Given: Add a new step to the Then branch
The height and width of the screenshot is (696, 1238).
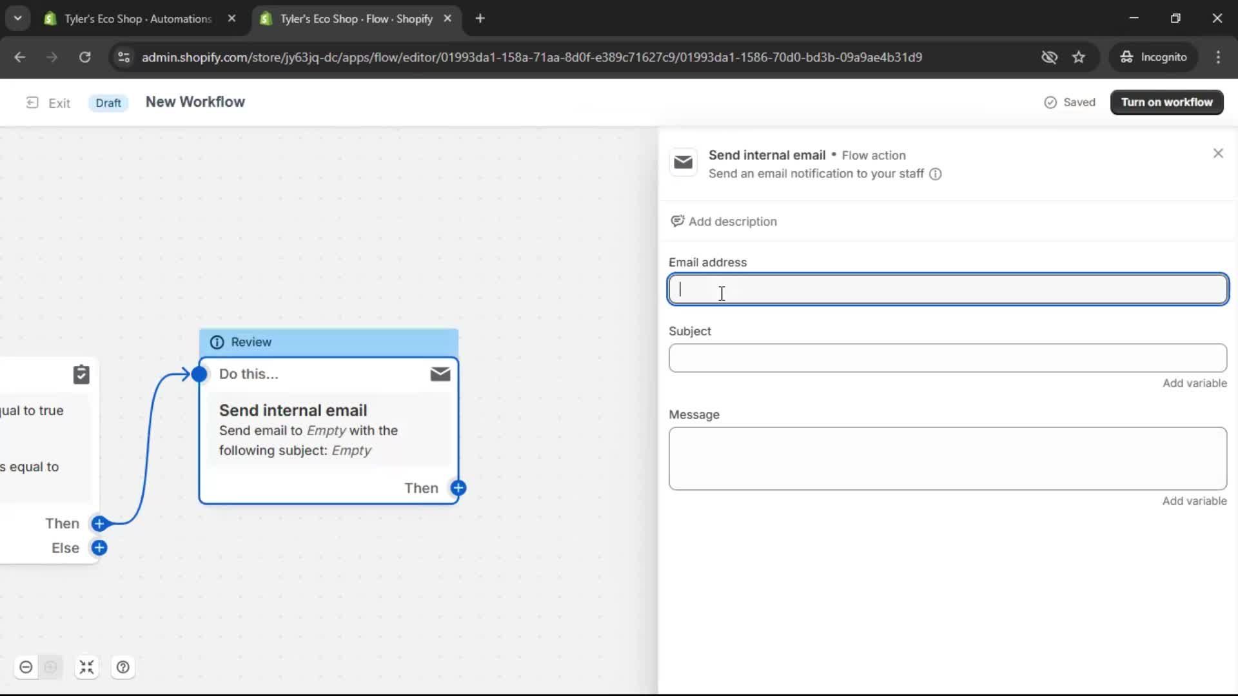Looking at the screenshot, I should [99, 524].
